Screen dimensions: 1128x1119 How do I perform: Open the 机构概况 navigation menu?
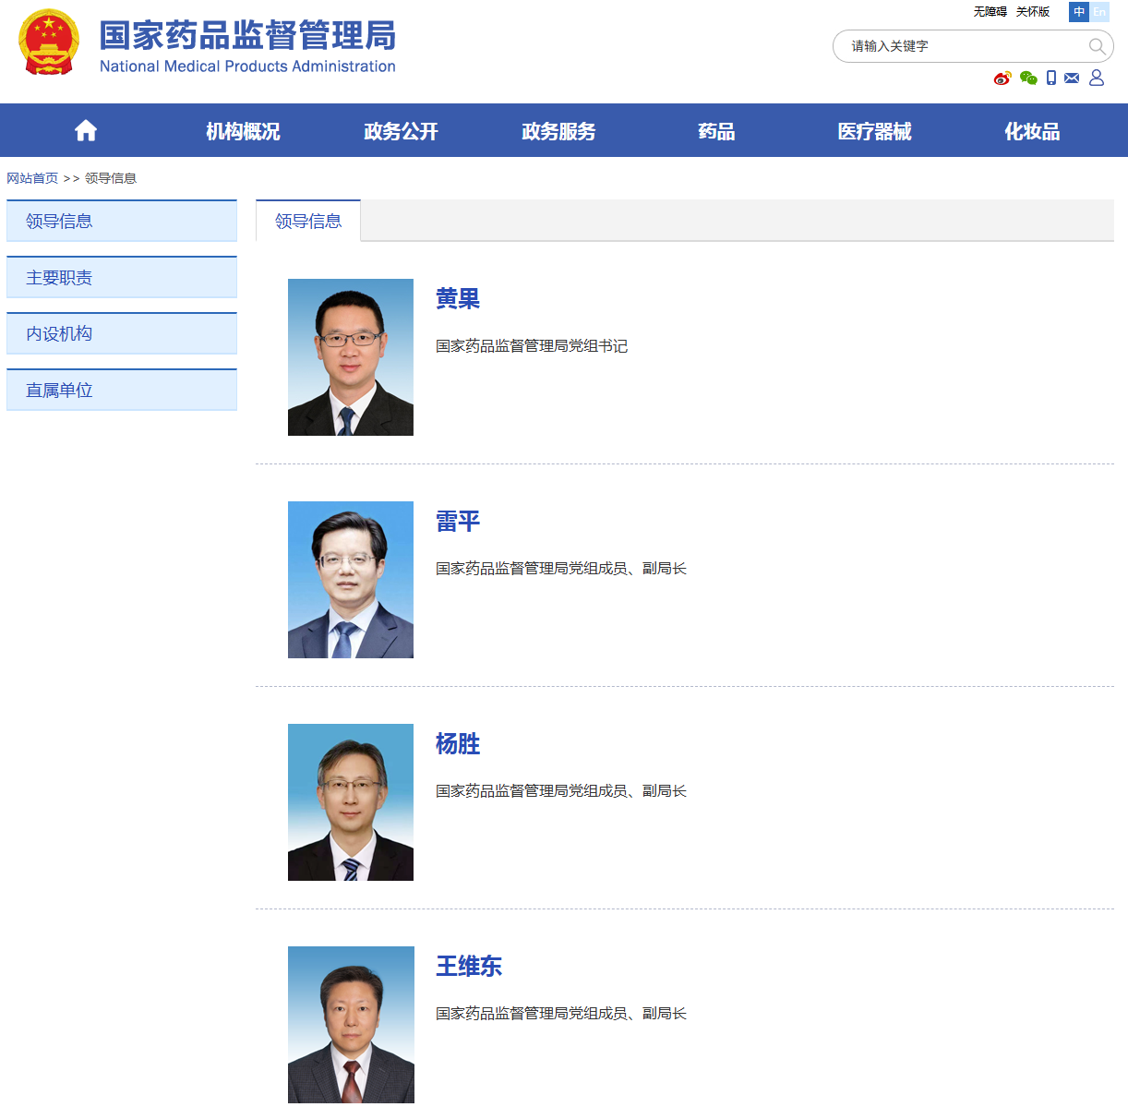[x=243, y=131]
